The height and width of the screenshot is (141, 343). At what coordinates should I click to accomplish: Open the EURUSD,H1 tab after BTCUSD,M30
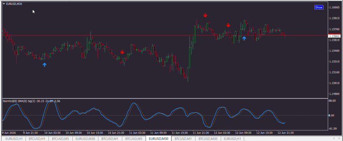[232, 139]
